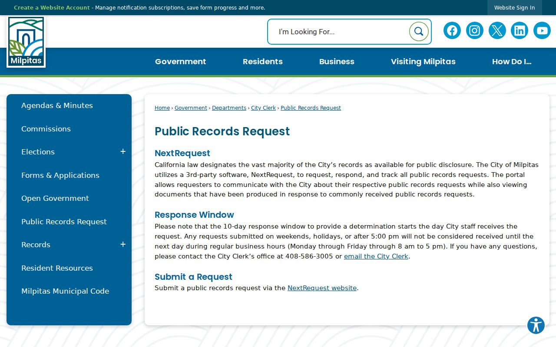Click the search magnifier icon

coord(419,32)
